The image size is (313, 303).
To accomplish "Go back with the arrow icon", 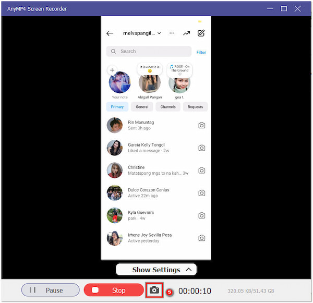I will [x=110, y=33].
